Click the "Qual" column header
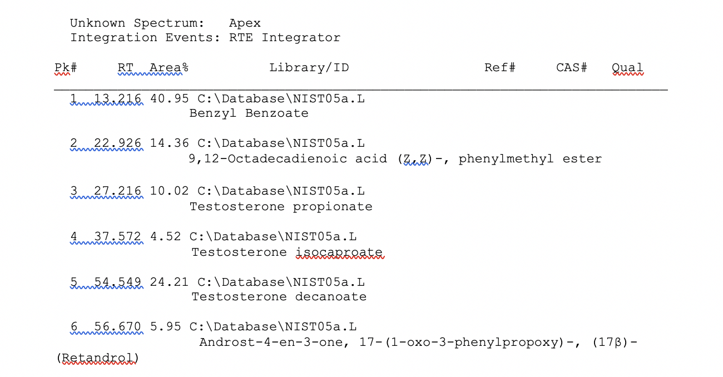Viewport: 723px width, 377px height. (x=627, y=68)
